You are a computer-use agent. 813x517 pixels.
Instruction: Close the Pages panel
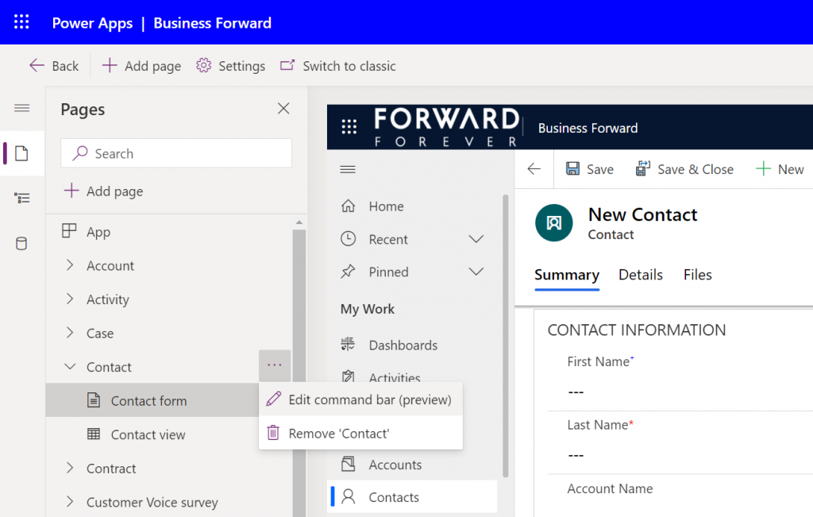point(283,108)
